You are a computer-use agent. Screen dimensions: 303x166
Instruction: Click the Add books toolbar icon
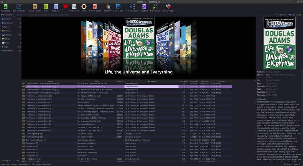tap(5, 7)
